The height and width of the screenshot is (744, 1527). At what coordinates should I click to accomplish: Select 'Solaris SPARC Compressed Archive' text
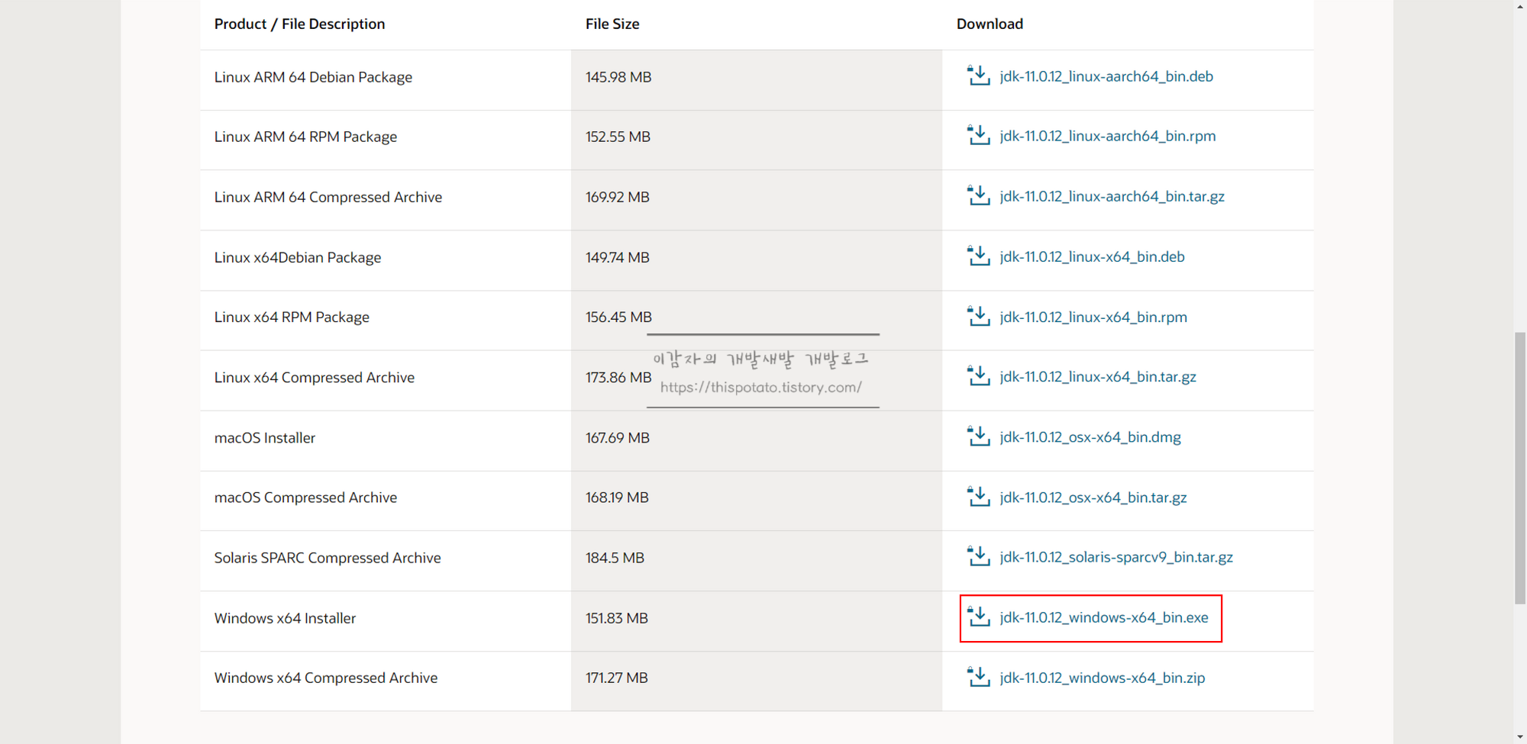[328, 558]
